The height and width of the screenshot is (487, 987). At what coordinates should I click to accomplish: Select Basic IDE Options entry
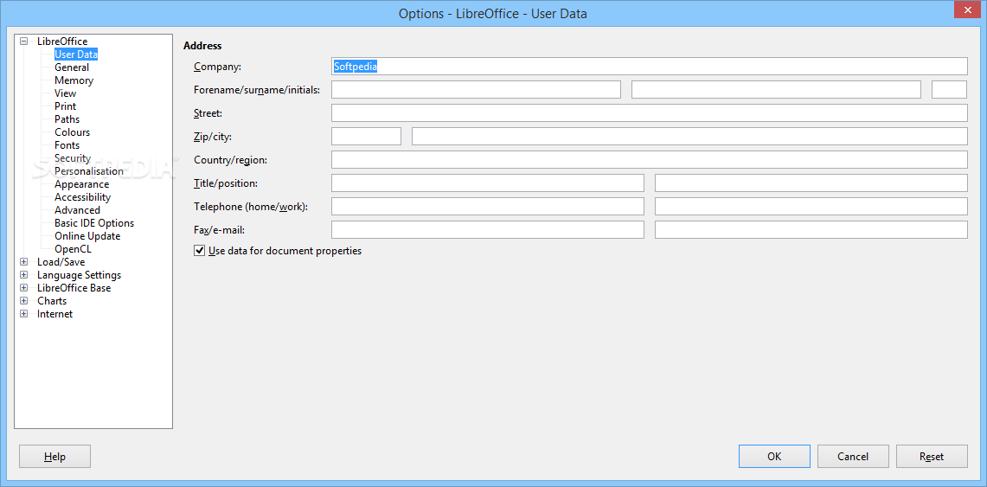point(94,223)
